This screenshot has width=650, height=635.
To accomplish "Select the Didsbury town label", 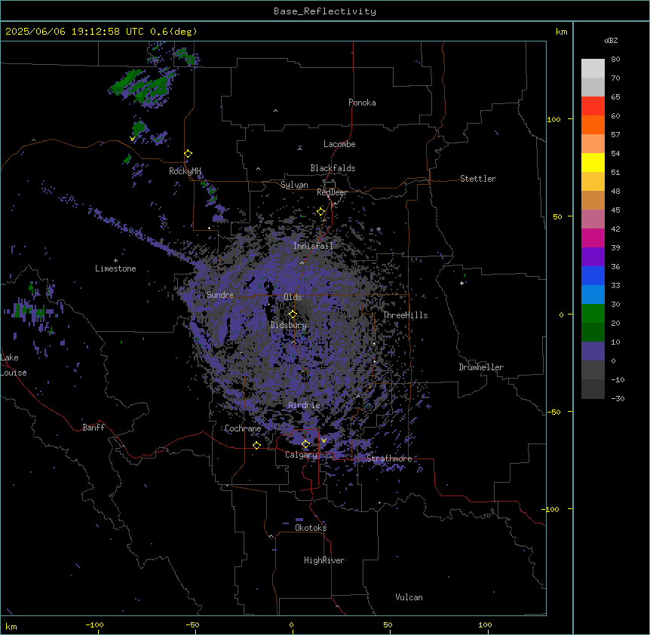I will (289, 325).
